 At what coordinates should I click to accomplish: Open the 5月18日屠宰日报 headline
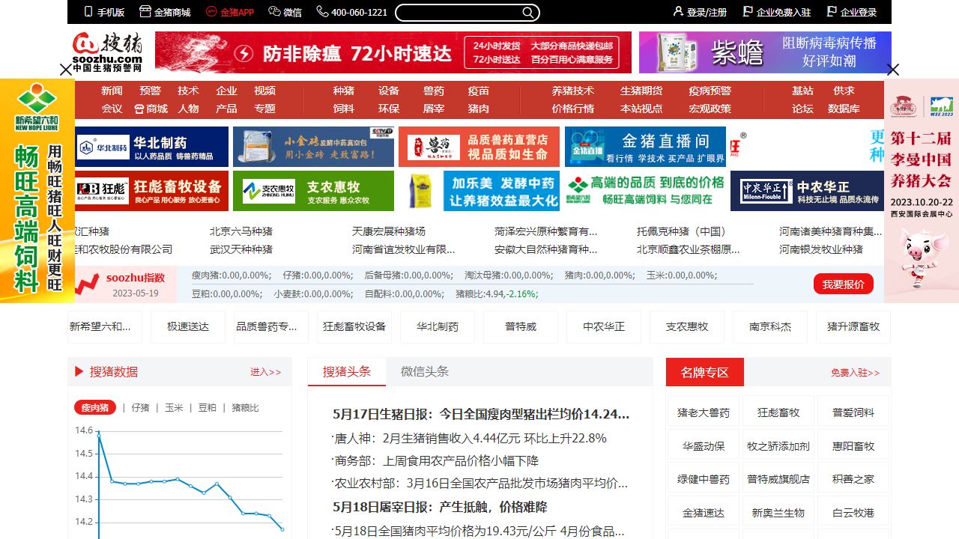[440, 507]
